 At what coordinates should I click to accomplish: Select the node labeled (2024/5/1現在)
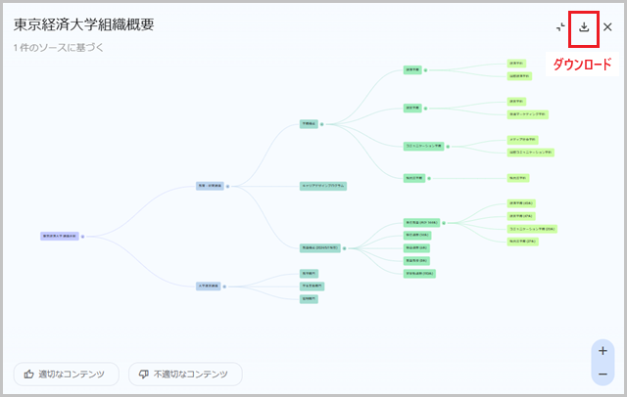tap(320, 247)
